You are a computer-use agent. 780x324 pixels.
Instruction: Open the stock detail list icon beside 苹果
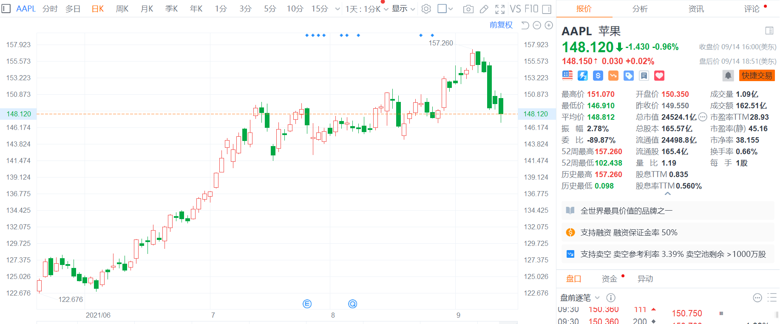click(x=769, y=31)
